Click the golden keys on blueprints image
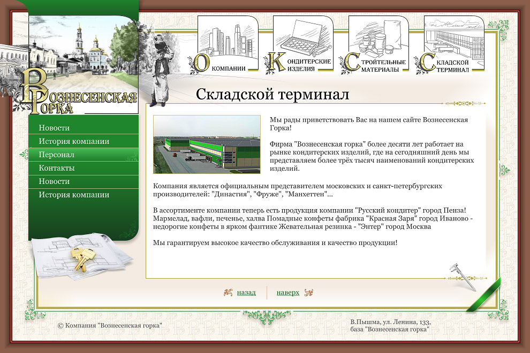The height and width of the screenshot is (353, 530). (80, 258)
